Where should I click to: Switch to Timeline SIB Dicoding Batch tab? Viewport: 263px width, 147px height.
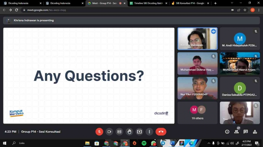coord(148,3)
